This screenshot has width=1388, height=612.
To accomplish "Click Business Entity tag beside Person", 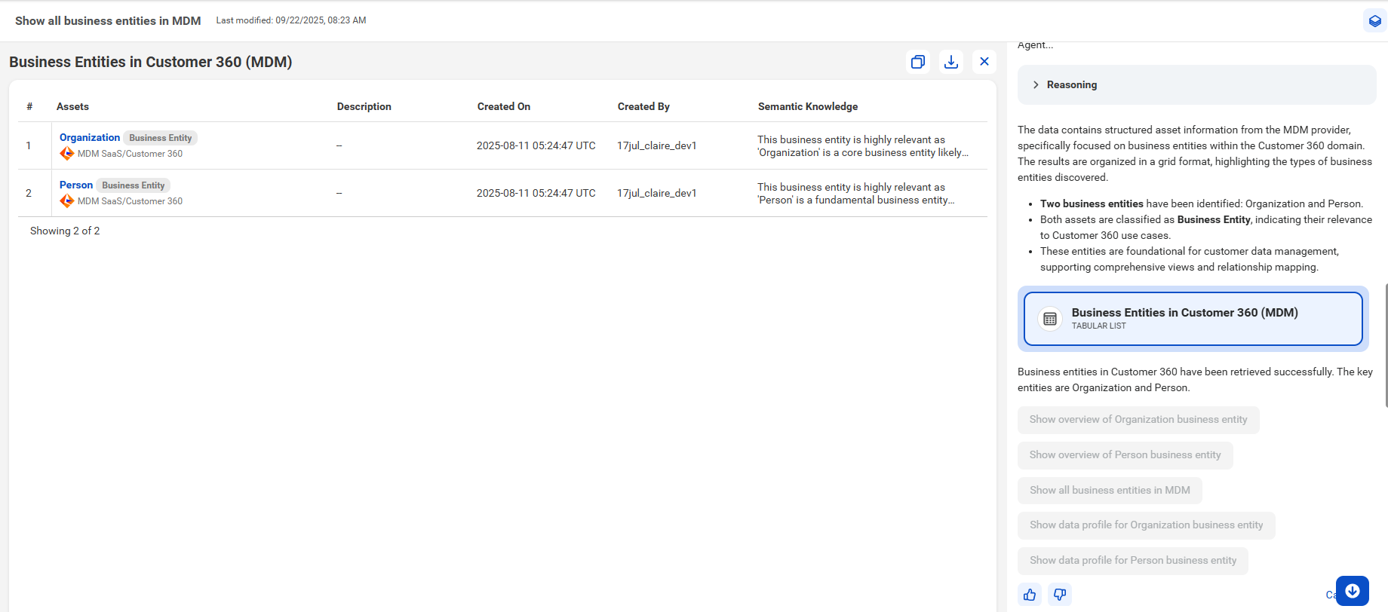I will coord(133,185).
